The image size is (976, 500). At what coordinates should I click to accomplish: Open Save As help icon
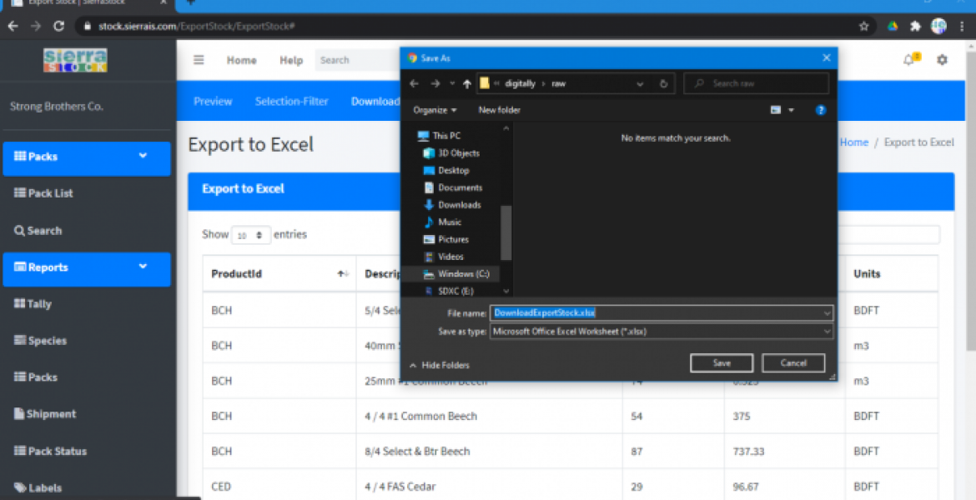coord(820,110)
